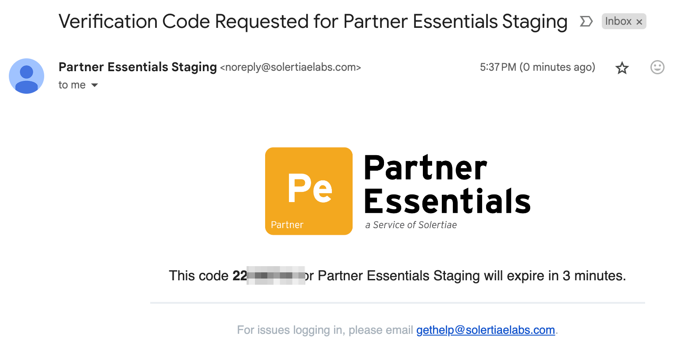This screenshot has height=359, width=684.
Task: Click the importance marker beside subject
Action: tap(586, 21)
